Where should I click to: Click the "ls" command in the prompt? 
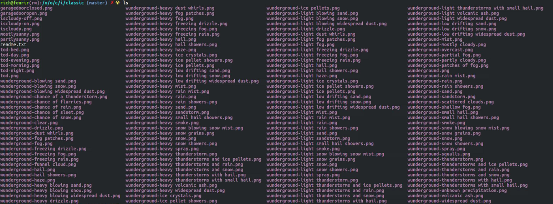[125, 3]
